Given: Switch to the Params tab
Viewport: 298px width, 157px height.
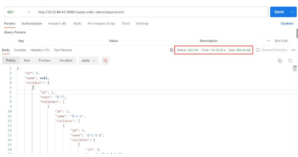Looking at the screenshot, I should pyautogui.click(x=10, y=23).
